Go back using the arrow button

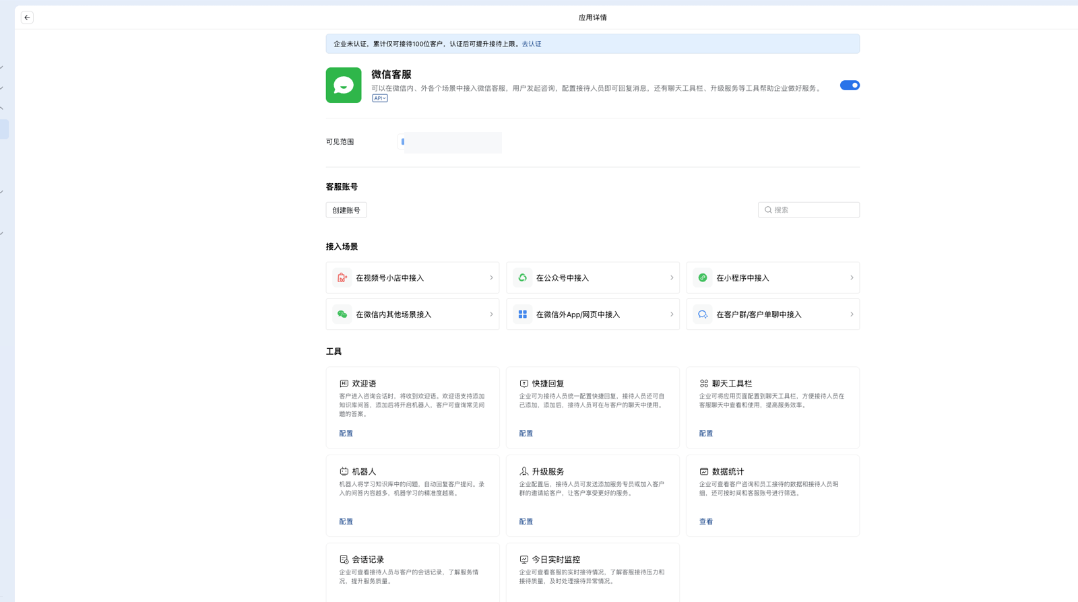(27, 18)
